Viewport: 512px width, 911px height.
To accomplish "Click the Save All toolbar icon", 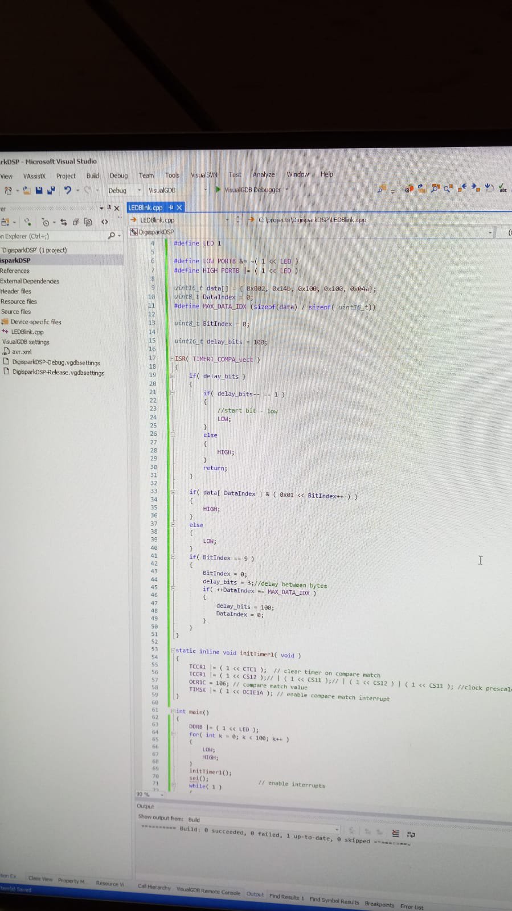I will (x=51, y=190).
